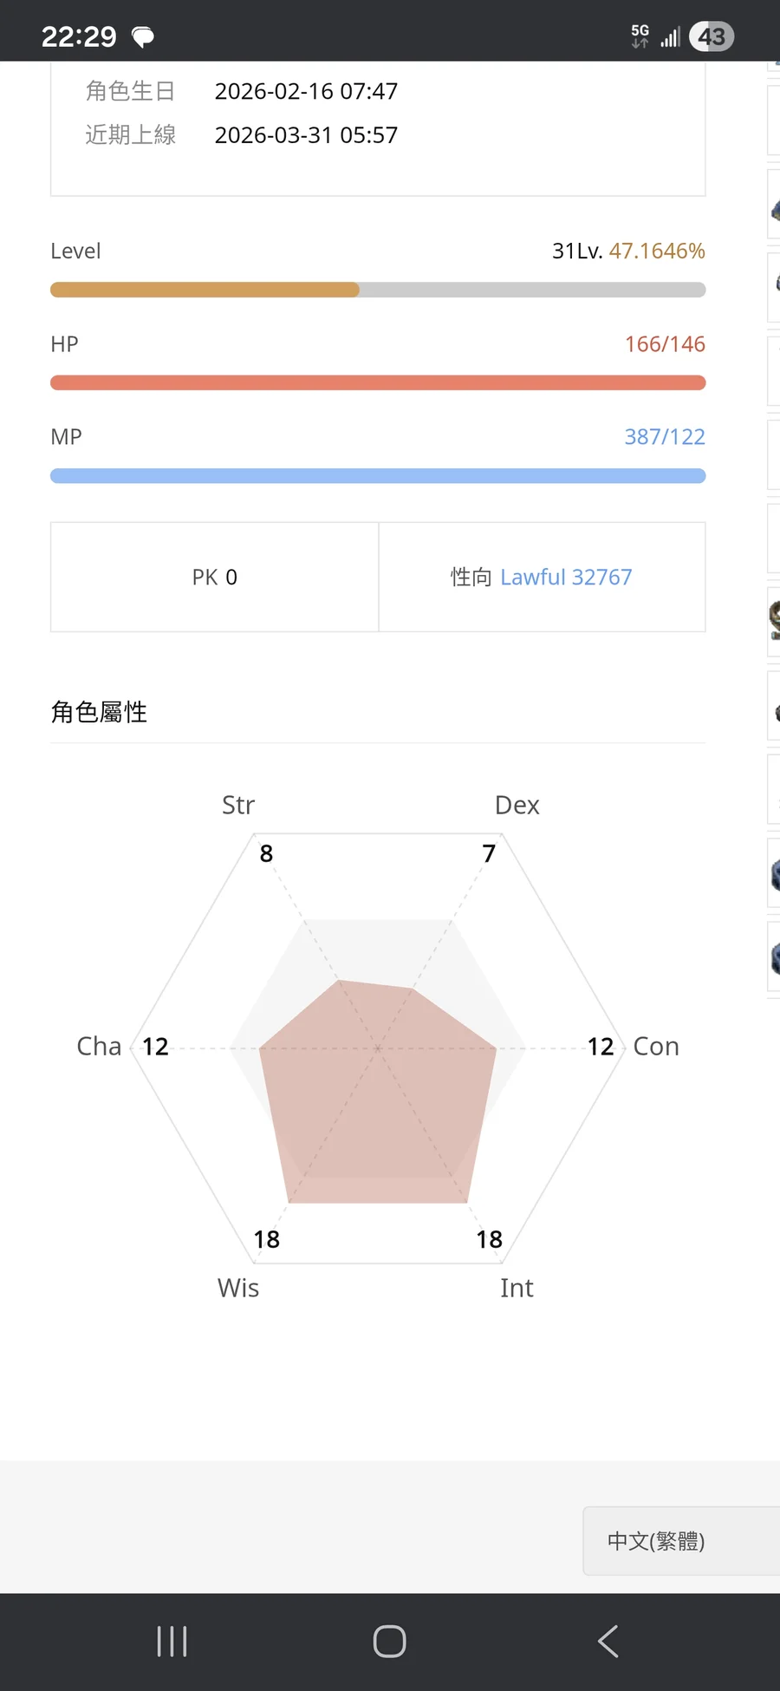
Task: Tap the Str label on radar chart
Action: pos(238,806)
